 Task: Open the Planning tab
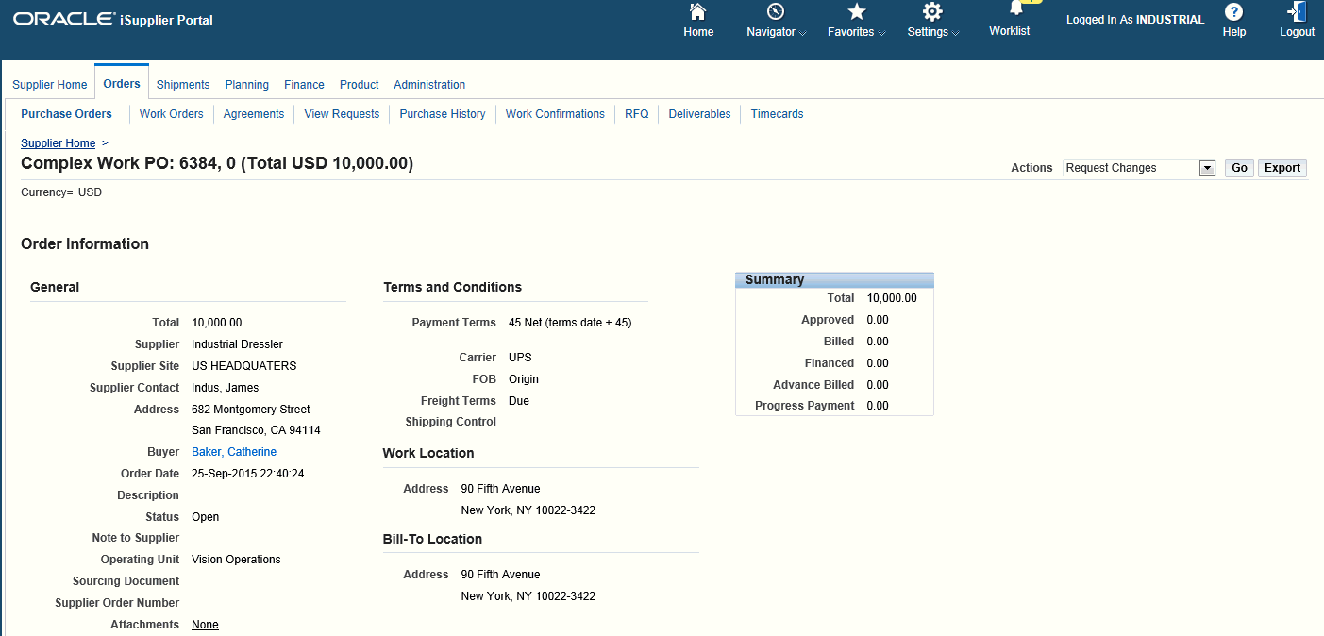[x=247, y=85]
